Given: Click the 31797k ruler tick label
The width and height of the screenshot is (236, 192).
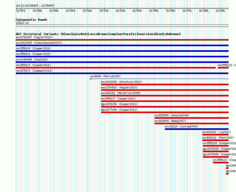Looking at the screenshot, I should click(x=187, y=11).
